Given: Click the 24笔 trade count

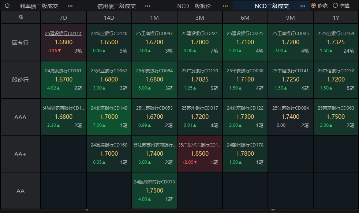Looking at the screenshot, I should click(349, 51).
